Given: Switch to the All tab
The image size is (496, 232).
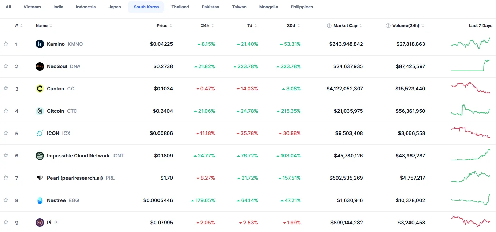Looking at the screenshot, I should point(8,7).
